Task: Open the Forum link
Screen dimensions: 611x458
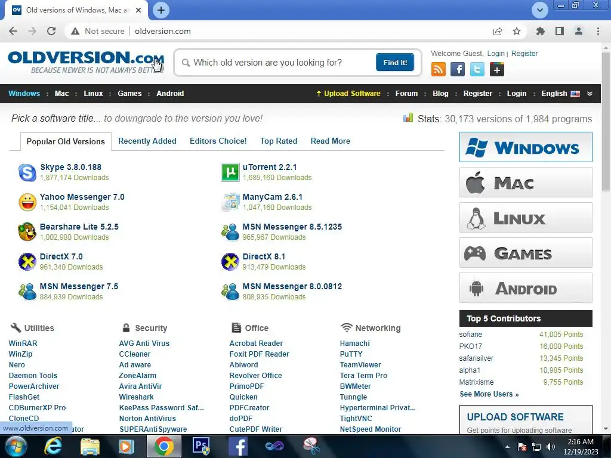Action: click(x=406, y=94)
